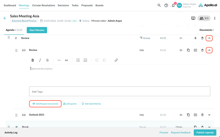This screenshot has width=220, height=137.
Task: Create a bulleted list in editor
Action: [x=78, y=60]
